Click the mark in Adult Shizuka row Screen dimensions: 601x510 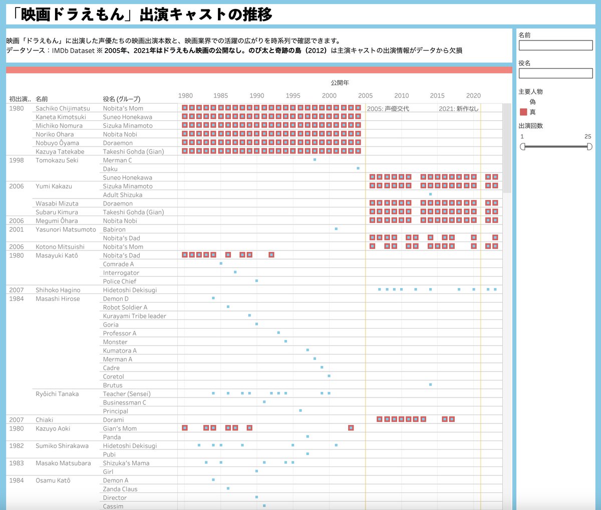430,194
